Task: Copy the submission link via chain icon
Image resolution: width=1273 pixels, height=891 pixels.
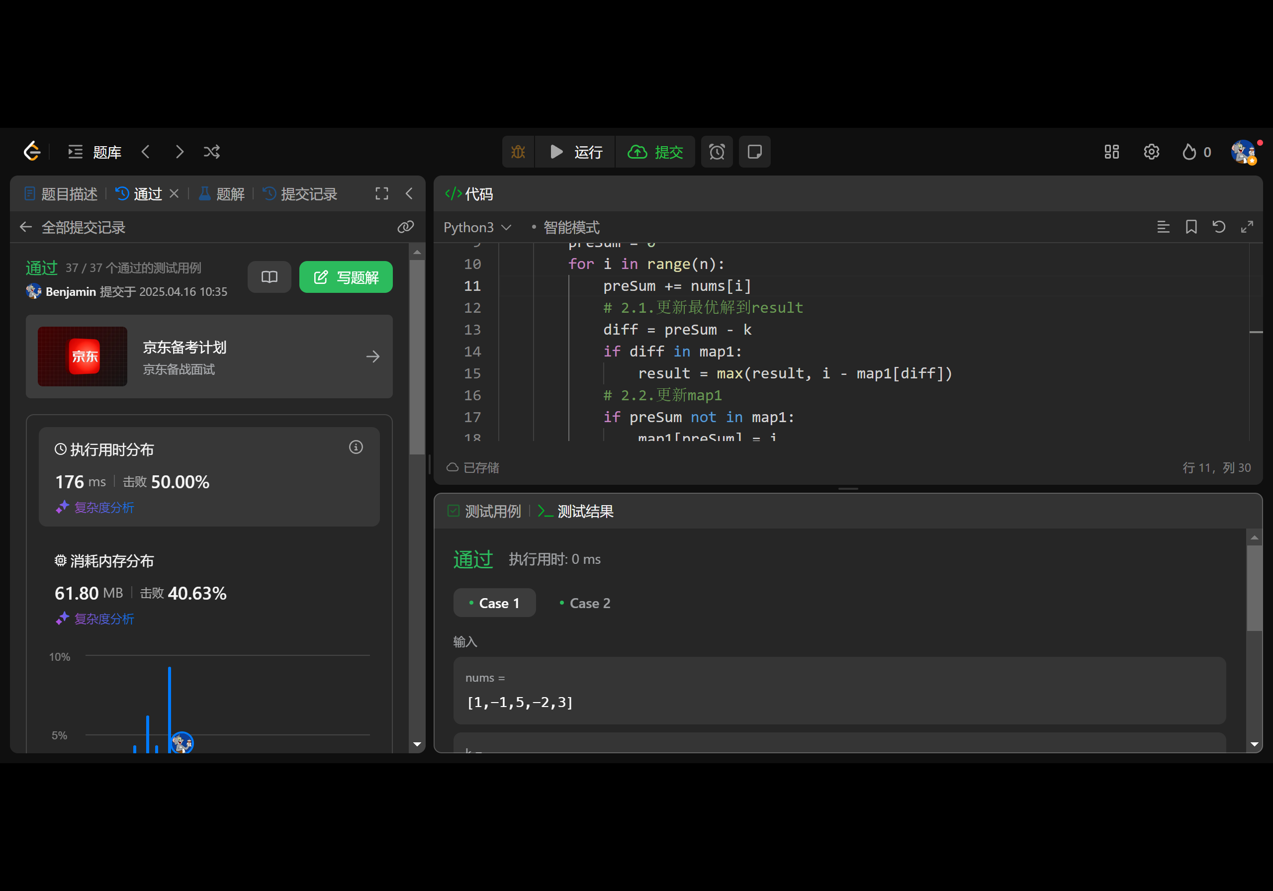Action: (405, 227)
